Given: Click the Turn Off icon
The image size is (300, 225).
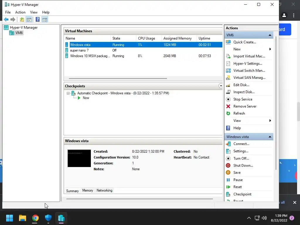Looking at the screenshot, I should click(228, 158).
